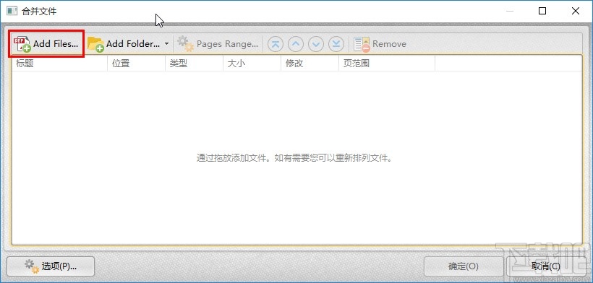593x283 pixels.
Task: Click the Add Folder button
Action: (124, 44)
